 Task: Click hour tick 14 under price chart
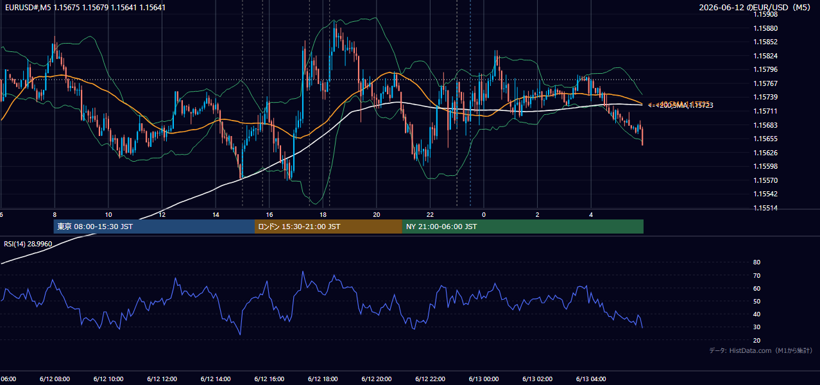216,215
